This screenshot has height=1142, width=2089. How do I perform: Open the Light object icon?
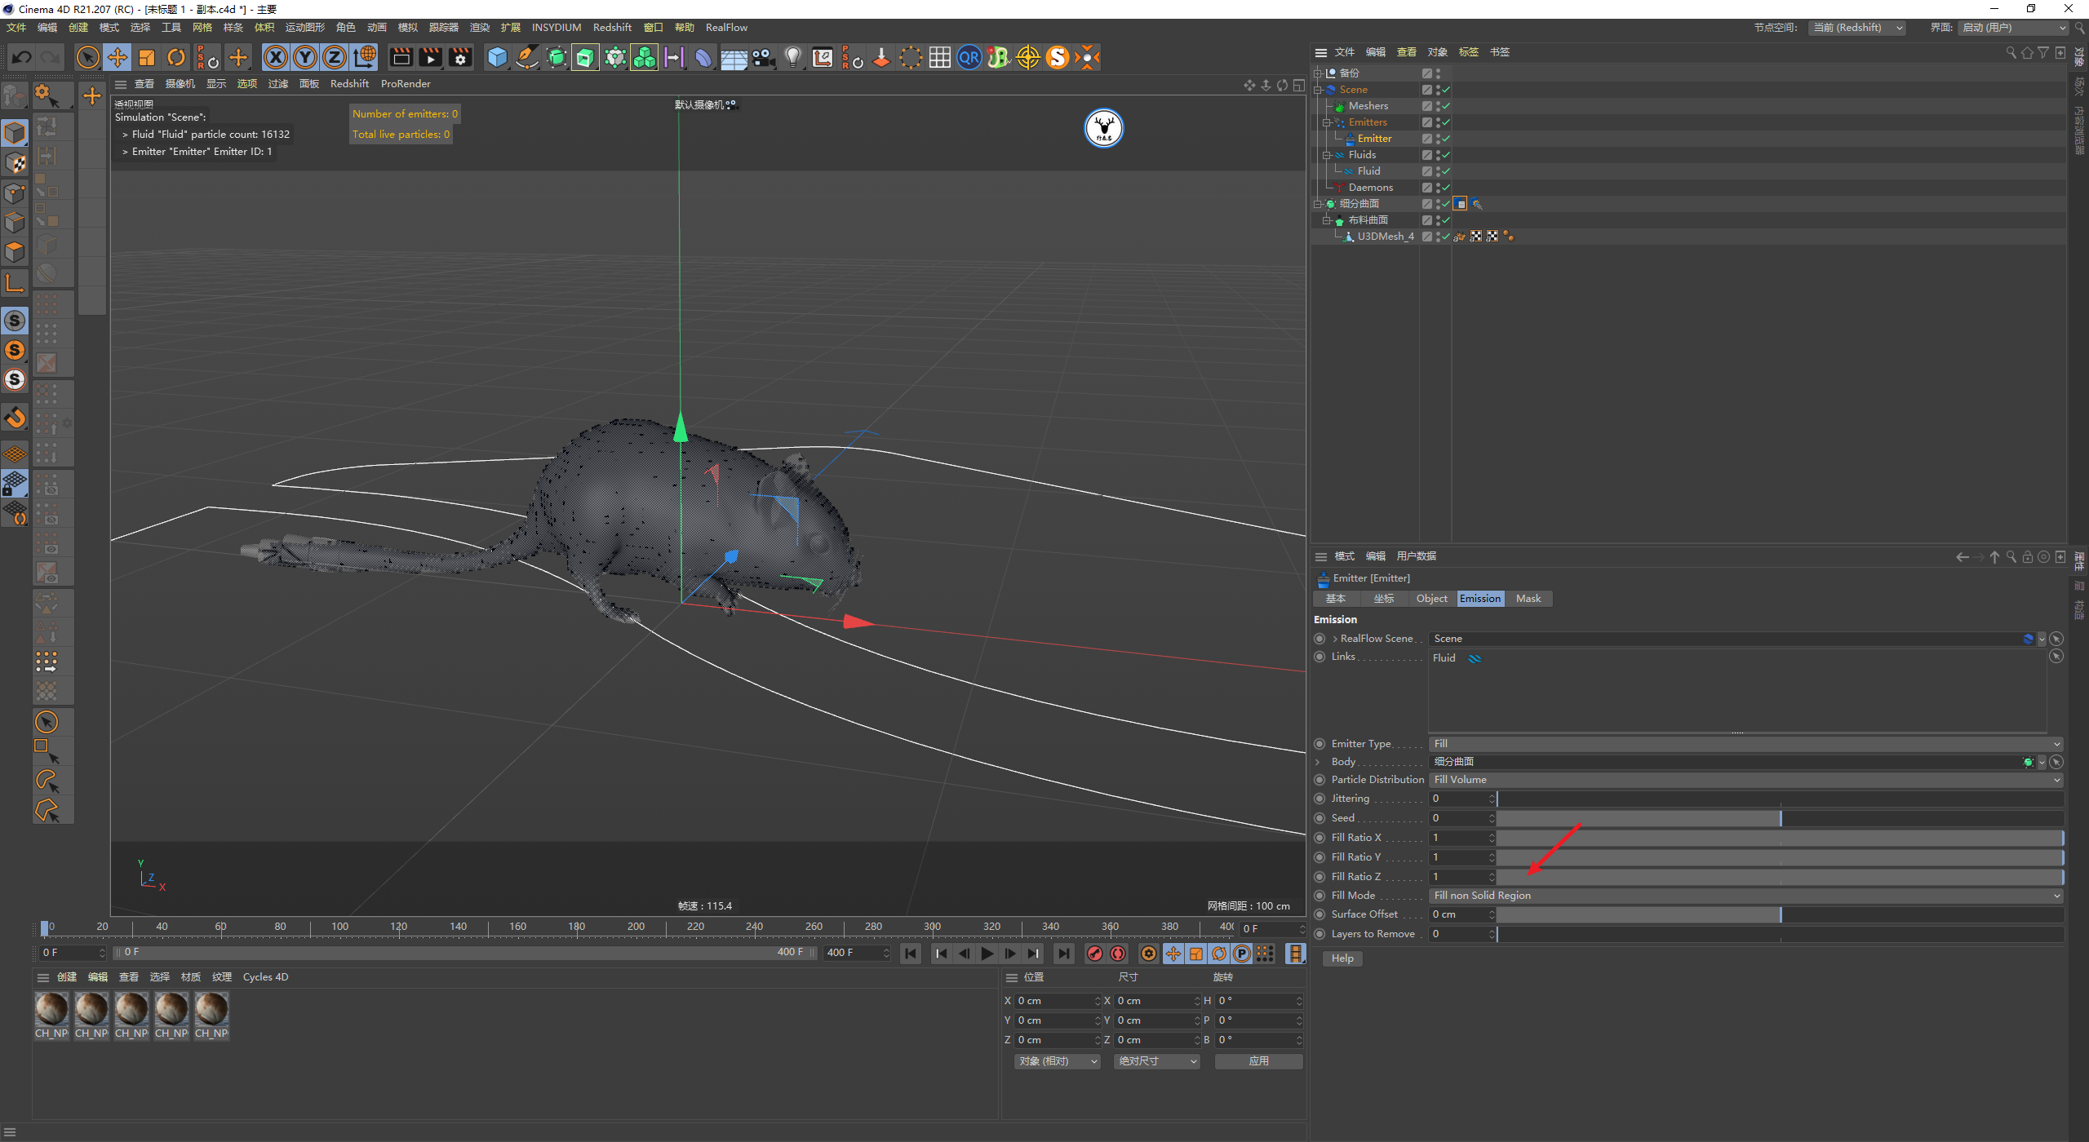792,57
